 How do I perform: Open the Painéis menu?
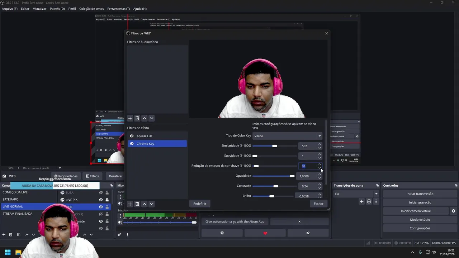click(57, 9)
